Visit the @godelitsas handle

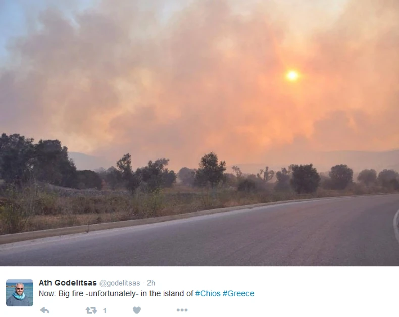pyautogui.click(x=120, y=283)
